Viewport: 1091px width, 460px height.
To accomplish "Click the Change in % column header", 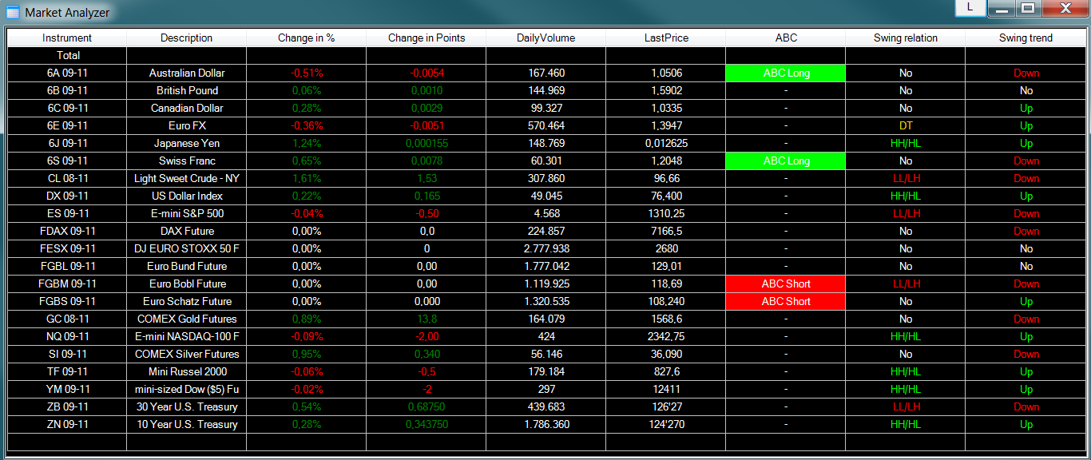I will 307,38.
